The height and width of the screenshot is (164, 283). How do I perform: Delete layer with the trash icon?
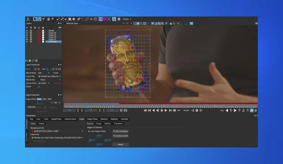point(36,61)
